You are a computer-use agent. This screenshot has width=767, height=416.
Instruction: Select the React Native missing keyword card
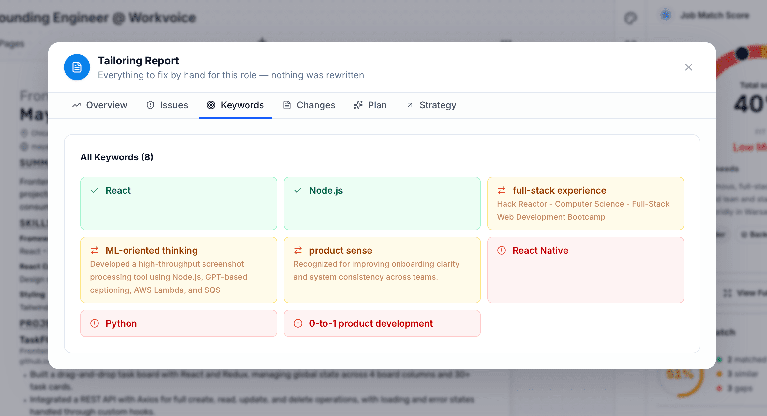point(586,270)
